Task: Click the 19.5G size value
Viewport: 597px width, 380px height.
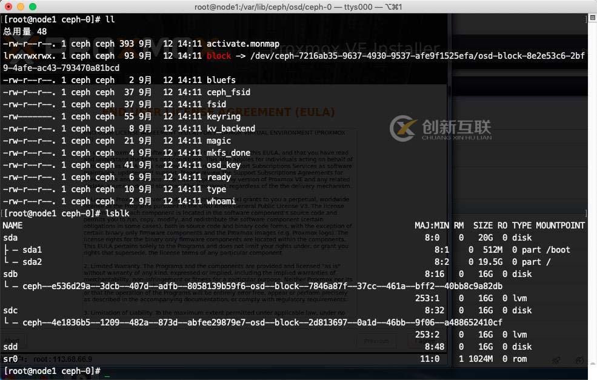Action: click(x=490, y=262)
